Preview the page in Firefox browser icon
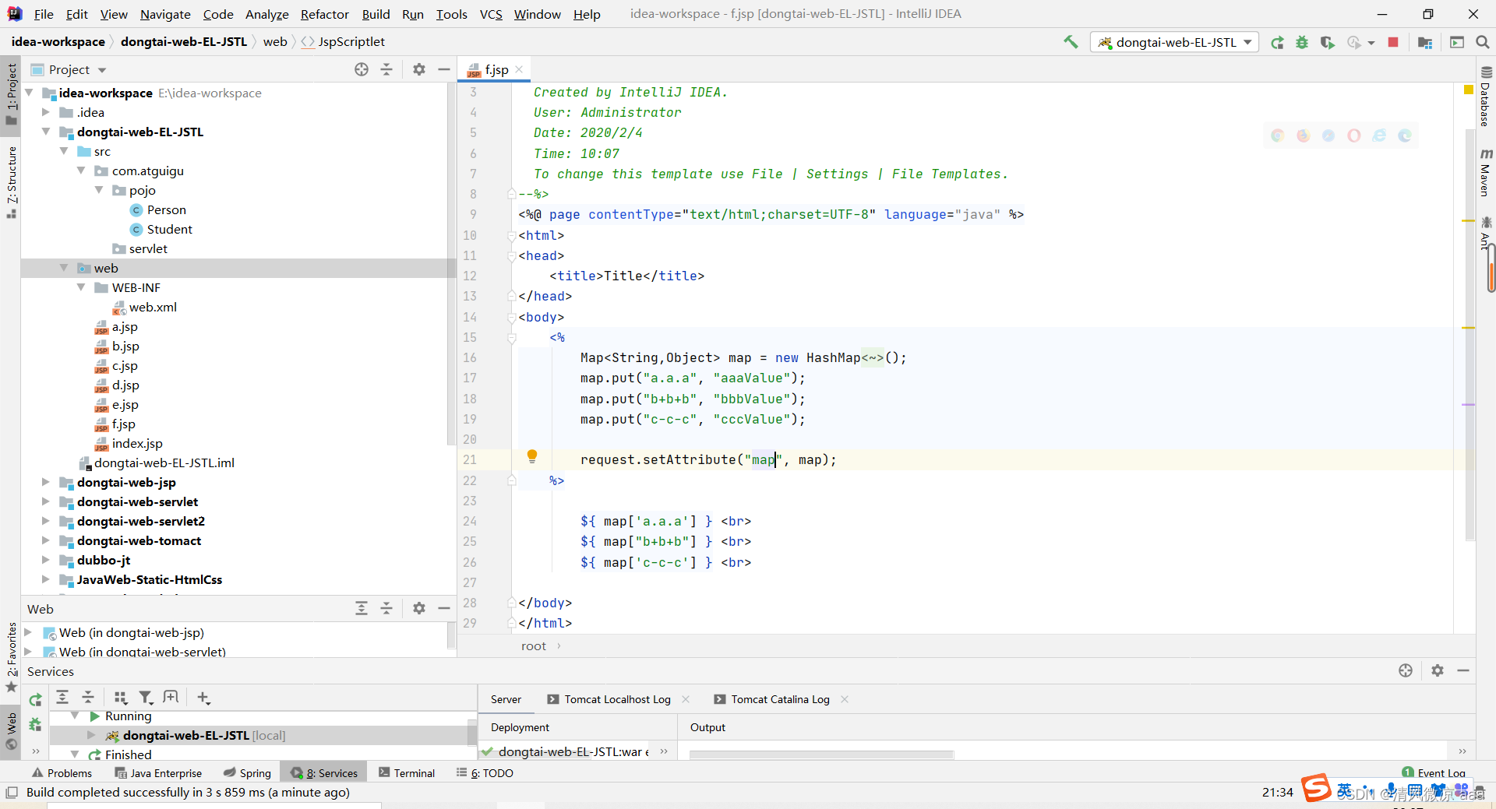 point(1304,135)
